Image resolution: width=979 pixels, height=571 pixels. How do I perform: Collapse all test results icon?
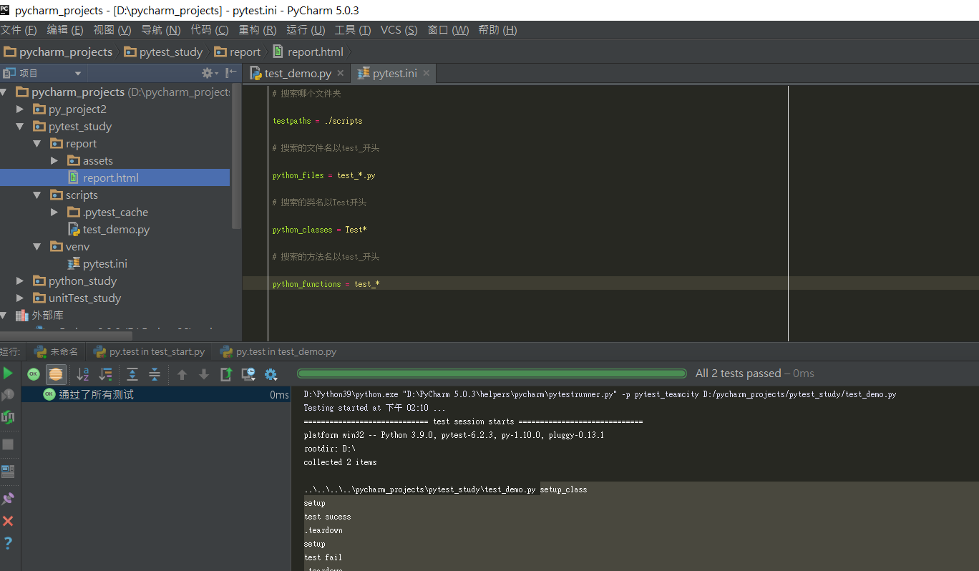pos(155,374)
